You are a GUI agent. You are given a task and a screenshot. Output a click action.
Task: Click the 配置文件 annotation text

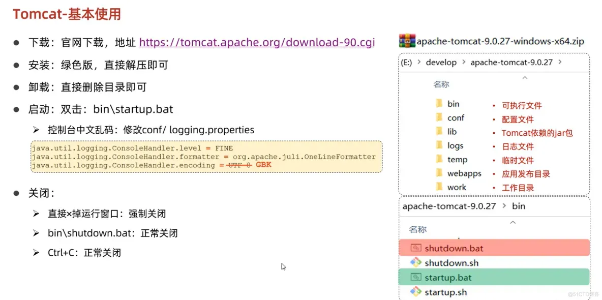tap(518, 119)
